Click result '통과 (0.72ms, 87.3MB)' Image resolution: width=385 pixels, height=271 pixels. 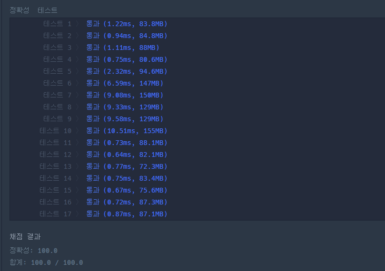tap(127, 202)
